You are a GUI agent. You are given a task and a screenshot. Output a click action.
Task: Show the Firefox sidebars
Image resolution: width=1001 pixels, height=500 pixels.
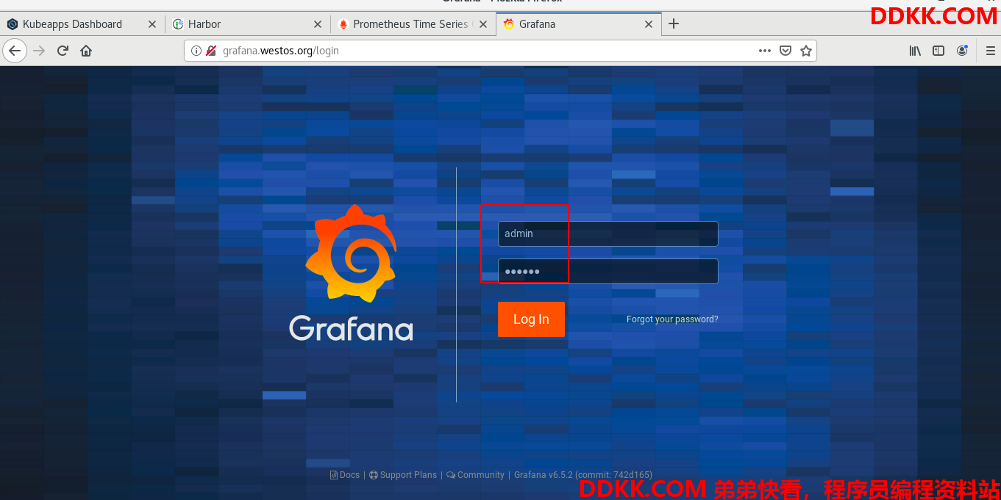click(938, 51)
